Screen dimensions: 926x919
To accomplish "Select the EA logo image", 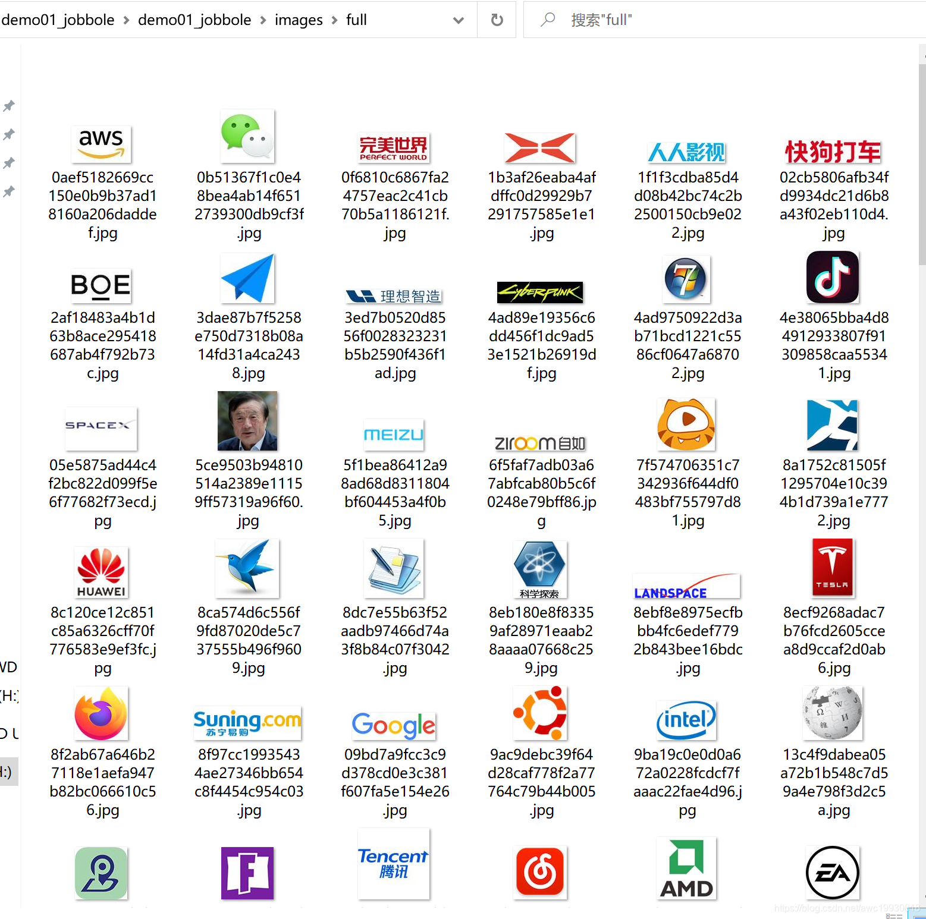I will point(833,873).
